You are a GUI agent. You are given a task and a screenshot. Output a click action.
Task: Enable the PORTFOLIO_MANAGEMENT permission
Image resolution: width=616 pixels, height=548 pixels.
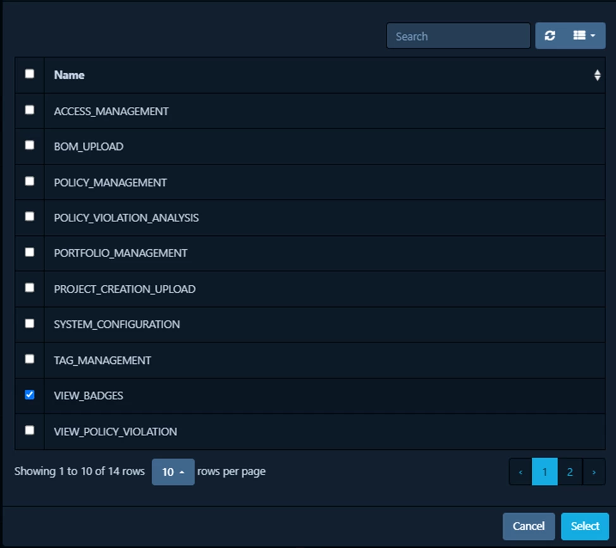tap(29, 252)
